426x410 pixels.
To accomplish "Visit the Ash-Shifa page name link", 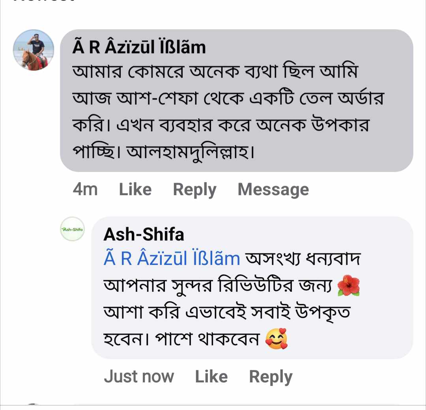I will point(144,235).
